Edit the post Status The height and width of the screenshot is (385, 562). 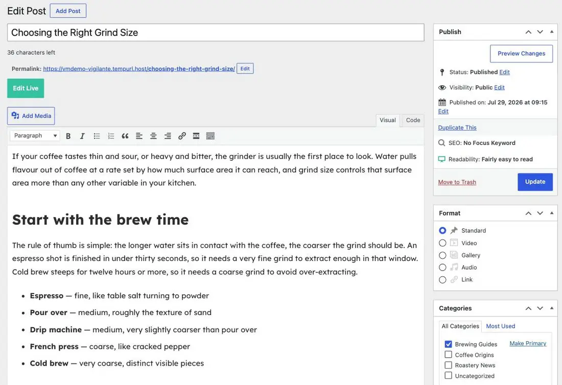pyautogui.click(x=504, y=73)
